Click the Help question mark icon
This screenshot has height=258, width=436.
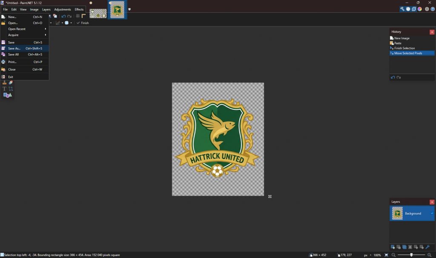pos(433,9)
